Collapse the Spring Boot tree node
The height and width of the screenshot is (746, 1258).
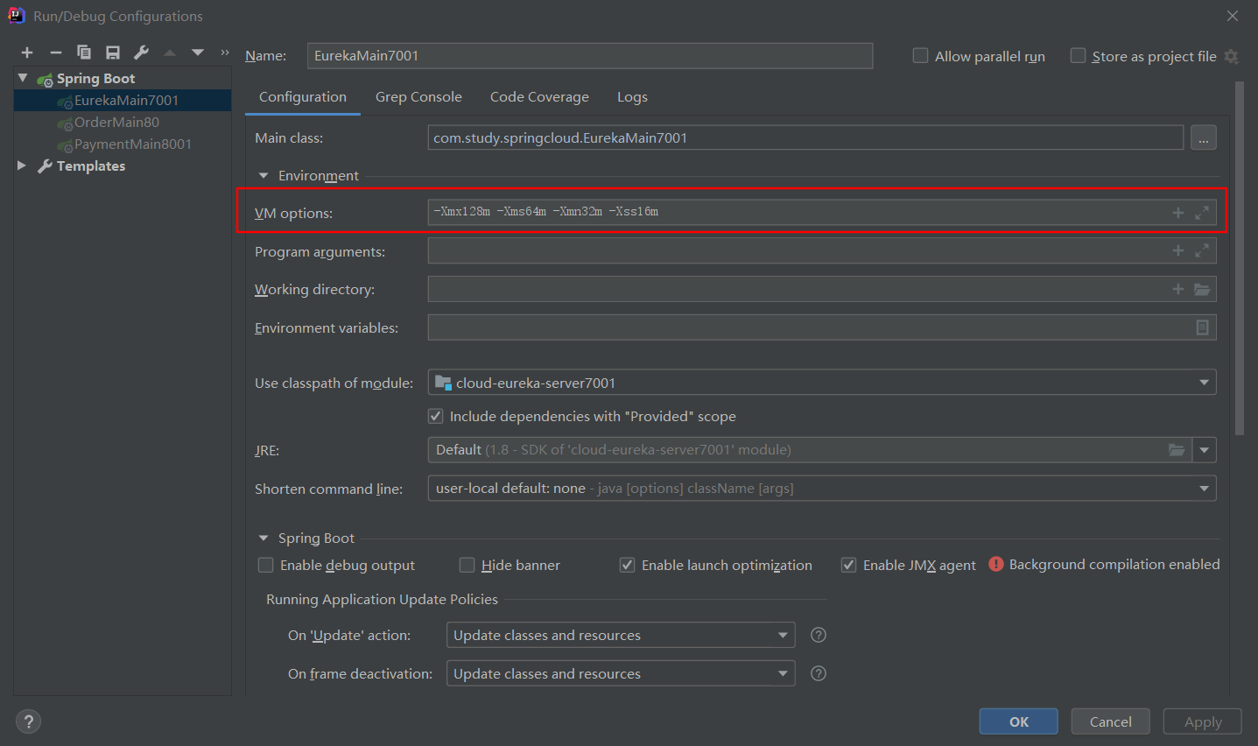23,78
